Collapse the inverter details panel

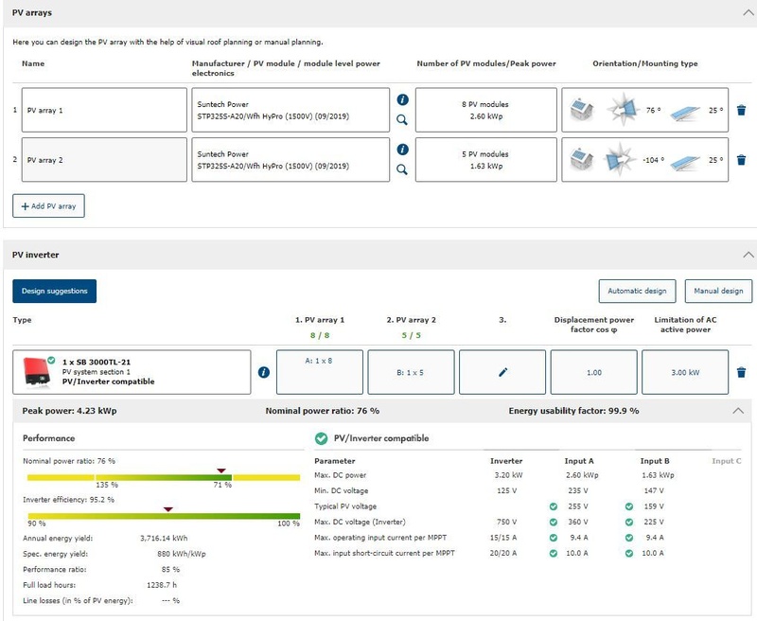click(x=738, y=411)
